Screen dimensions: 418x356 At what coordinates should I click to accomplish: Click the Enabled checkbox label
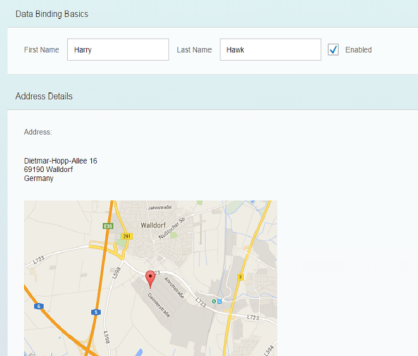pos(358,50)
